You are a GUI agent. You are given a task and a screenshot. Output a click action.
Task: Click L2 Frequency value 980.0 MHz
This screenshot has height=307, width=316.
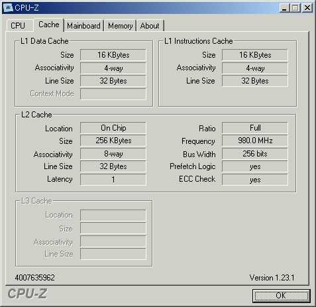coord(255,141)
